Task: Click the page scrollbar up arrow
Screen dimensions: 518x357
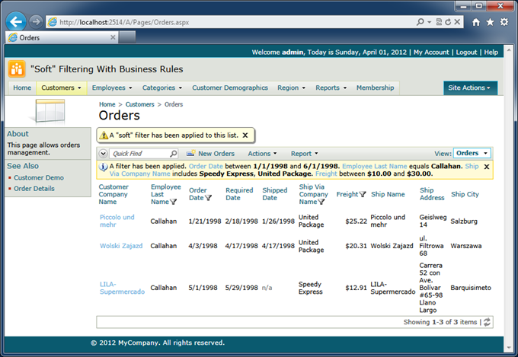Action: coord(509,50)
